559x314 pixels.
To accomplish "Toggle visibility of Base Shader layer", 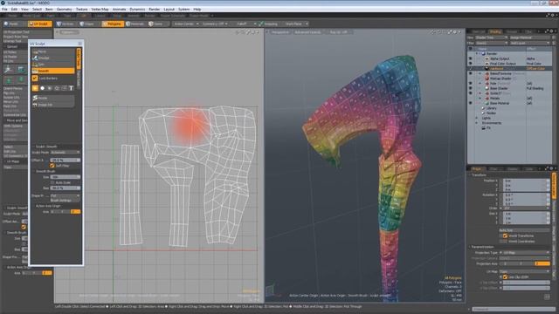I will point(471,88).
